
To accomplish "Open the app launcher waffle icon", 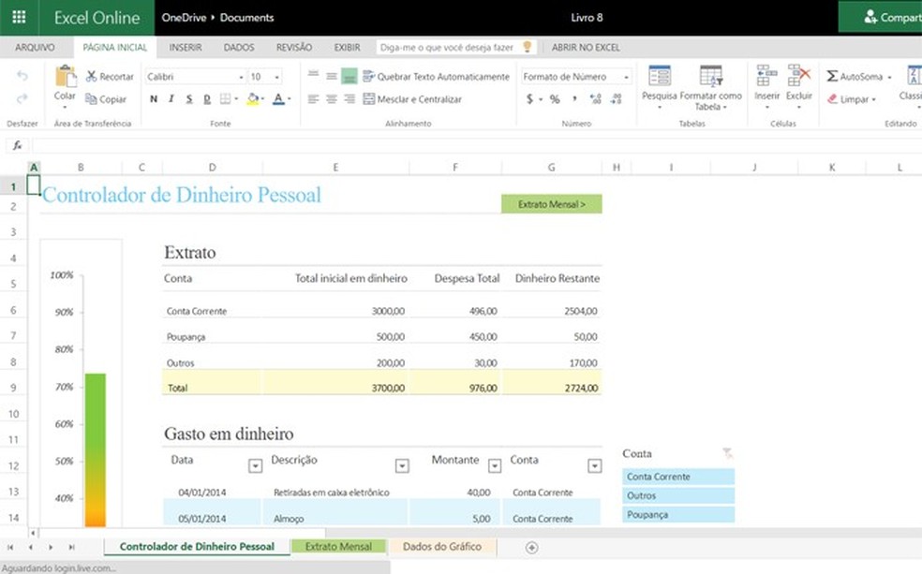I will (x=19, y=17).
